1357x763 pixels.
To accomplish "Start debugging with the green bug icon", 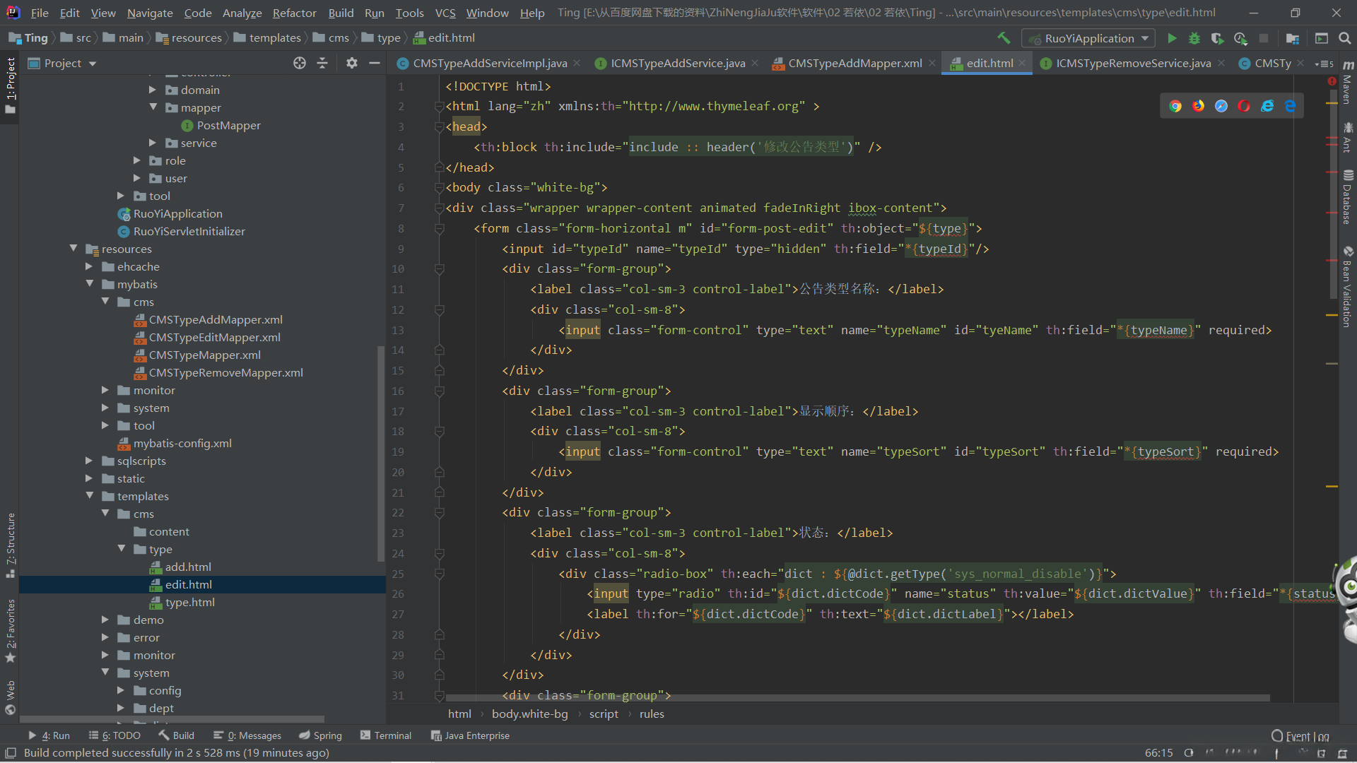I will (1194, 38).
